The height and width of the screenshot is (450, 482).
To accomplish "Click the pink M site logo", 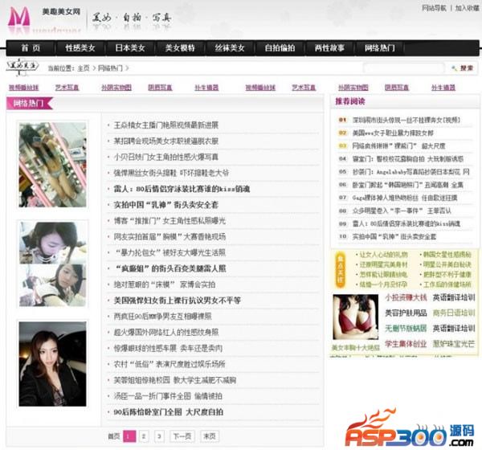I will tap(19, 17).
